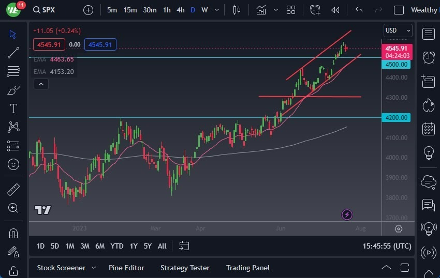Toggle stay in drawing mode
Screen dimensions: 440x278
pyautogui.click(x=13, y=252)
